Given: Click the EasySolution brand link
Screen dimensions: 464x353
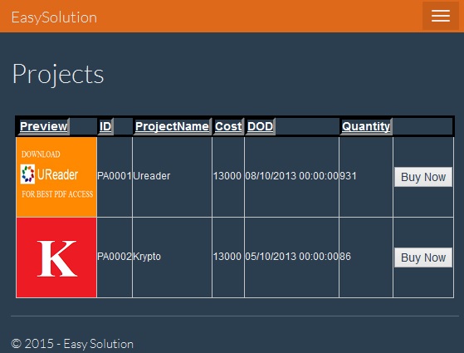Looking at the screenshot, I should [x=54, y=17].
